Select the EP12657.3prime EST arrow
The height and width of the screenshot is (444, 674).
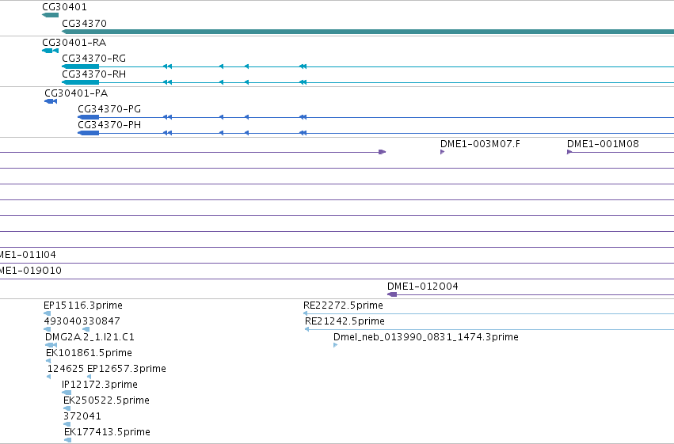pos(89,377)
